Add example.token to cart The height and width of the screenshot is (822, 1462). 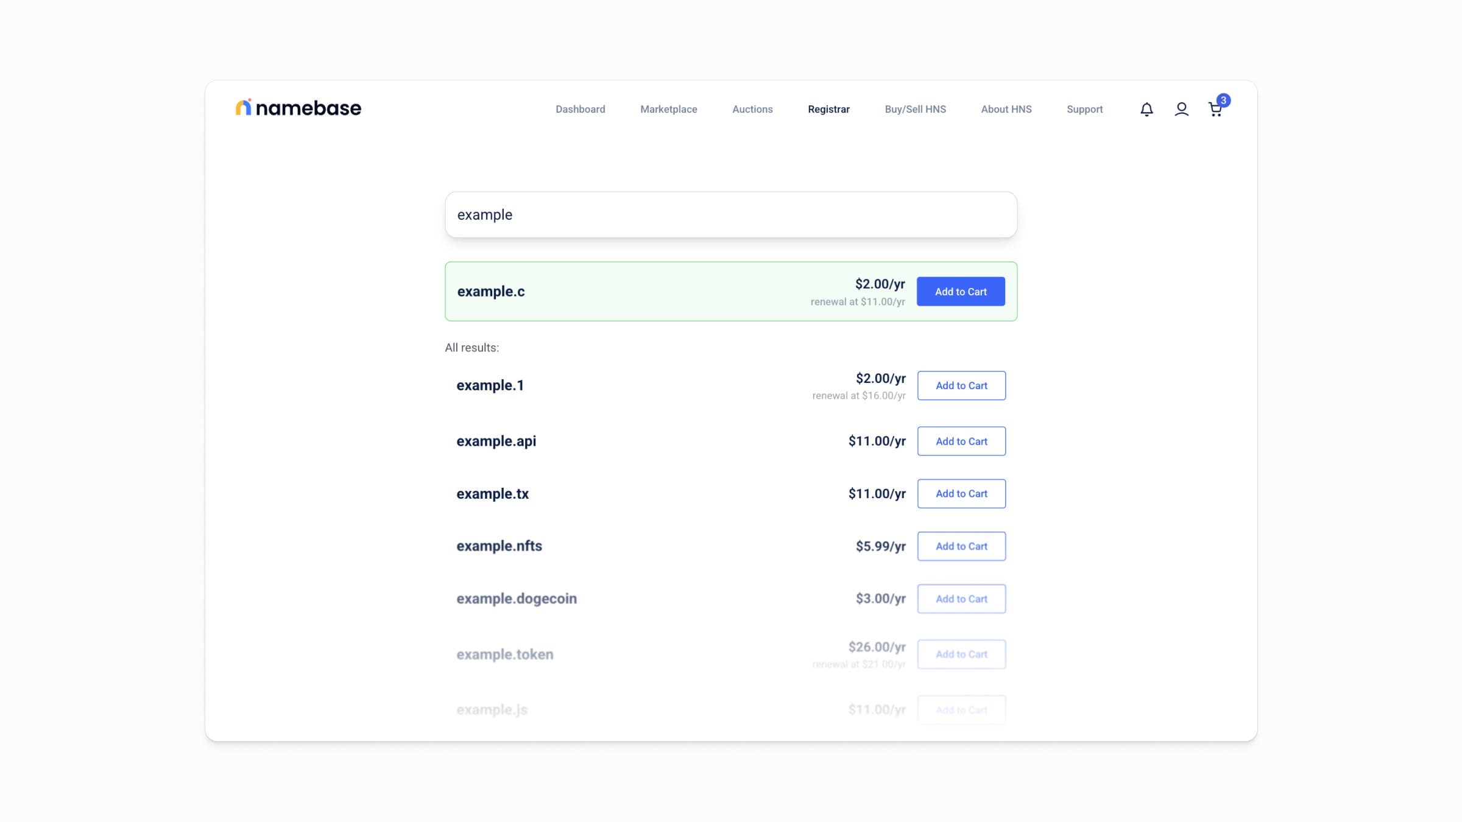point(961,654)
